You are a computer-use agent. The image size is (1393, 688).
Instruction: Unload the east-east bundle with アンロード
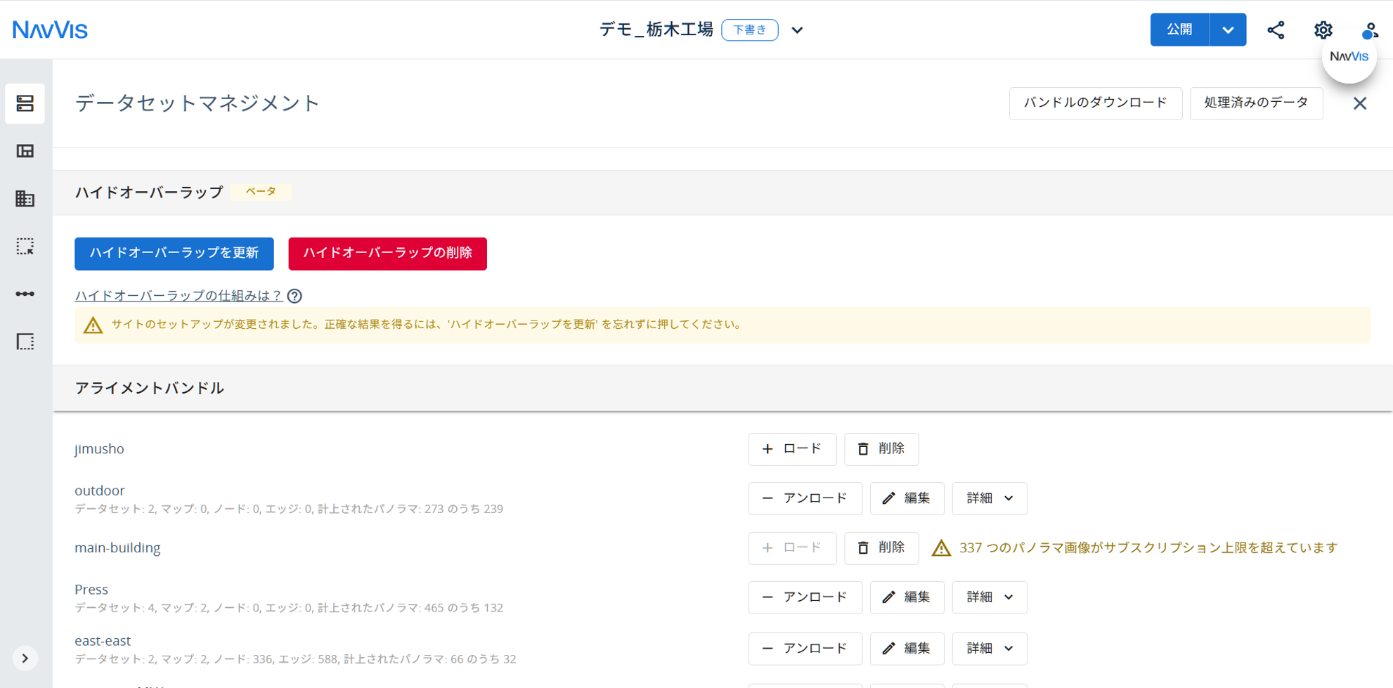805,649
